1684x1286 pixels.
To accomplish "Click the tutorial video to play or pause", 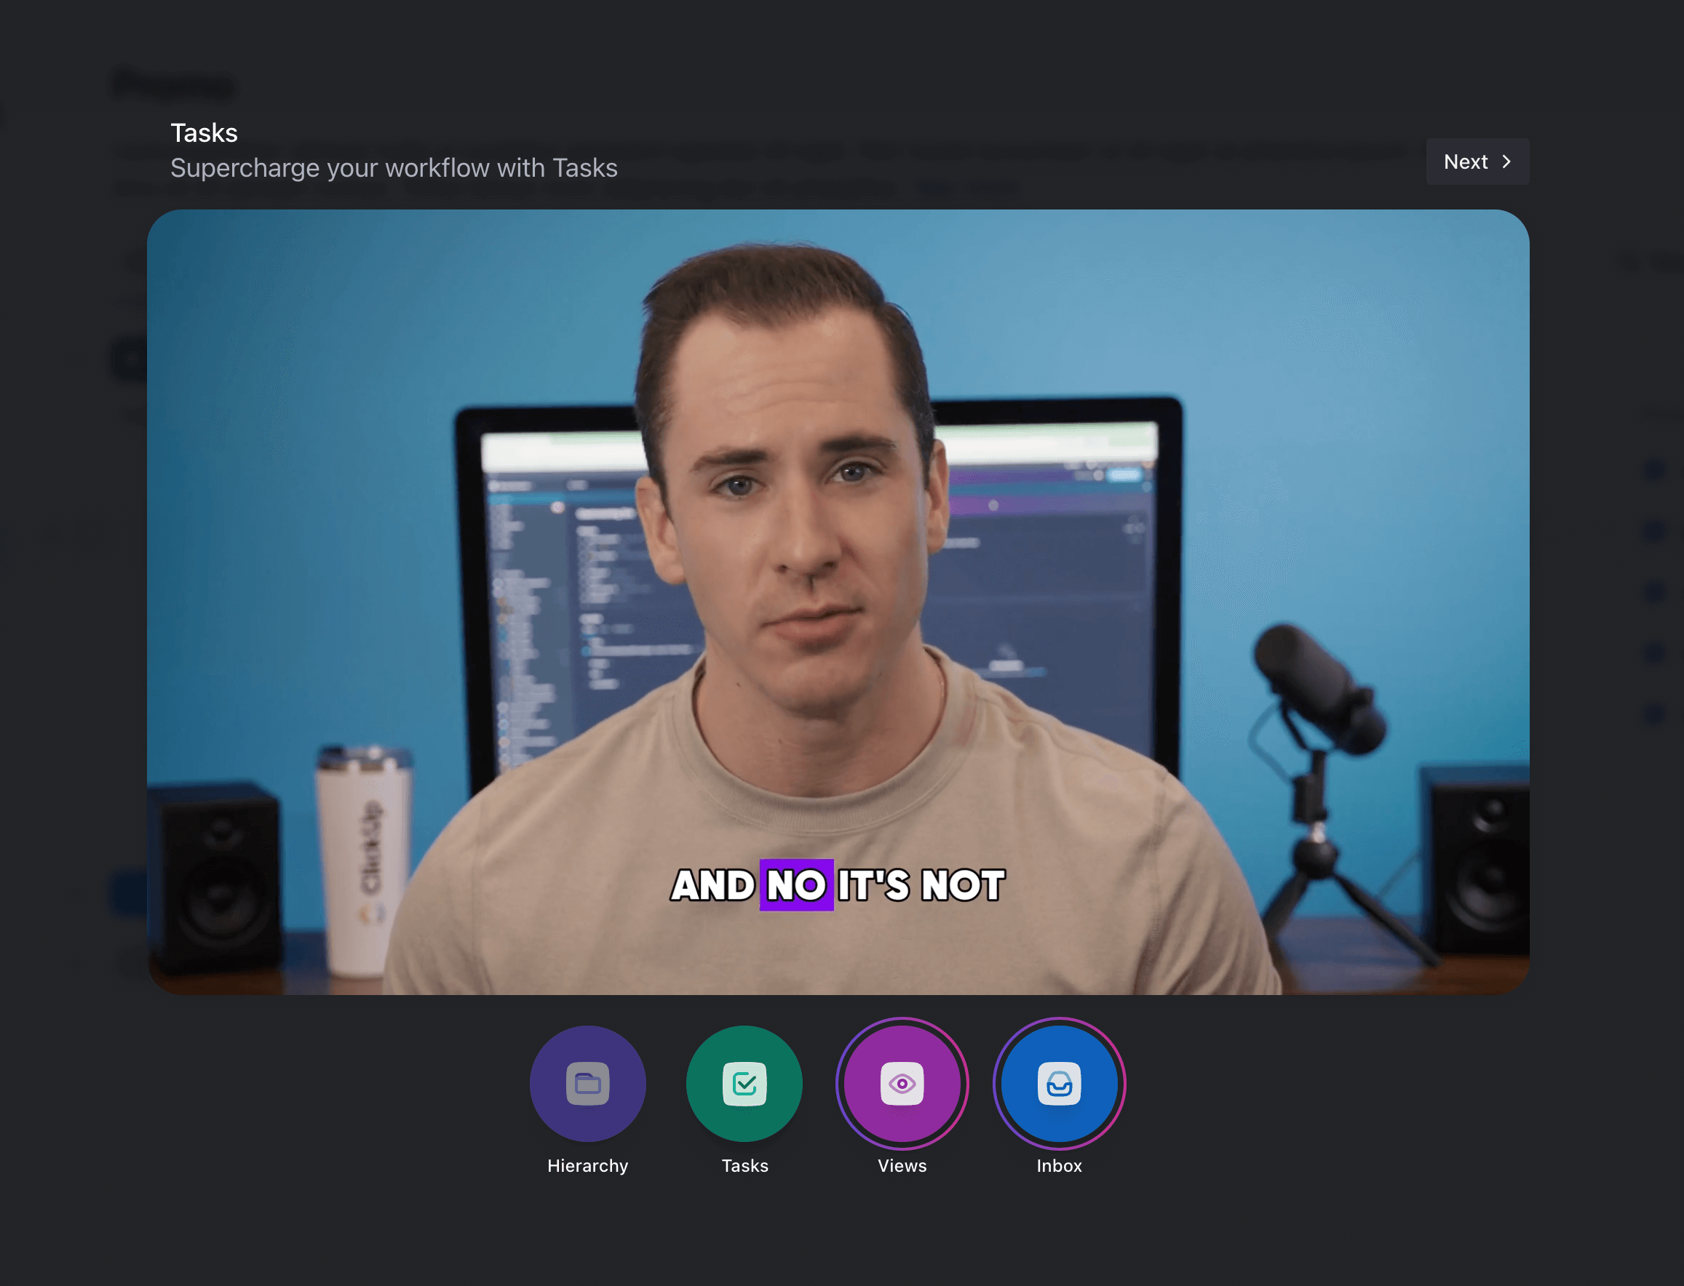I will (838, 602).
